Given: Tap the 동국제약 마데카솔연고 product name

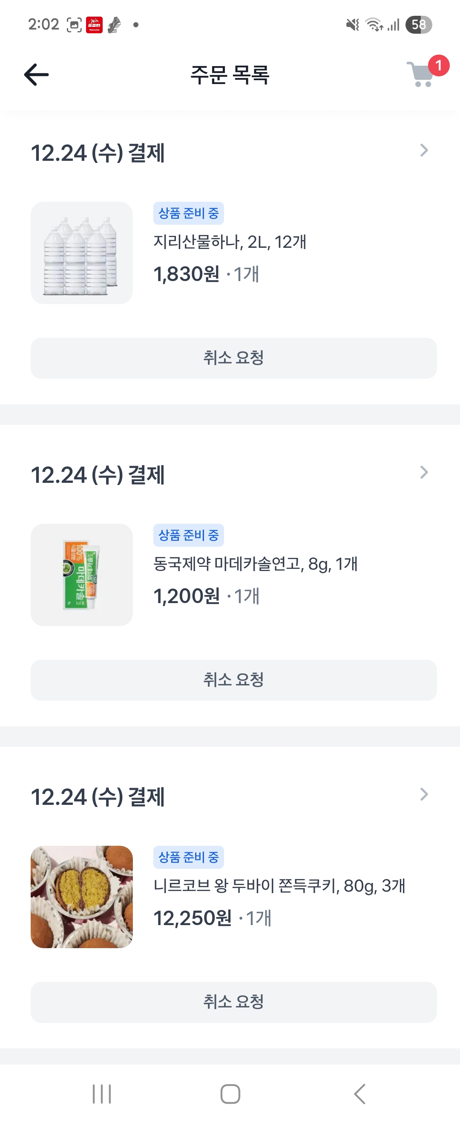Looking at the screenshot, I should 255,564.
